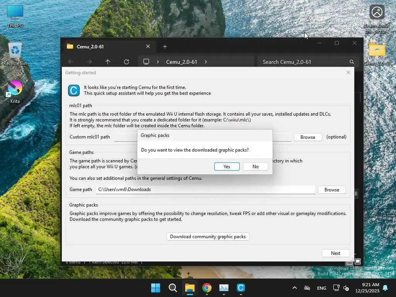Screen dimensions: 396x297
Task: Click the search magnifier in Explorer
Action: (x=352, y=62)
